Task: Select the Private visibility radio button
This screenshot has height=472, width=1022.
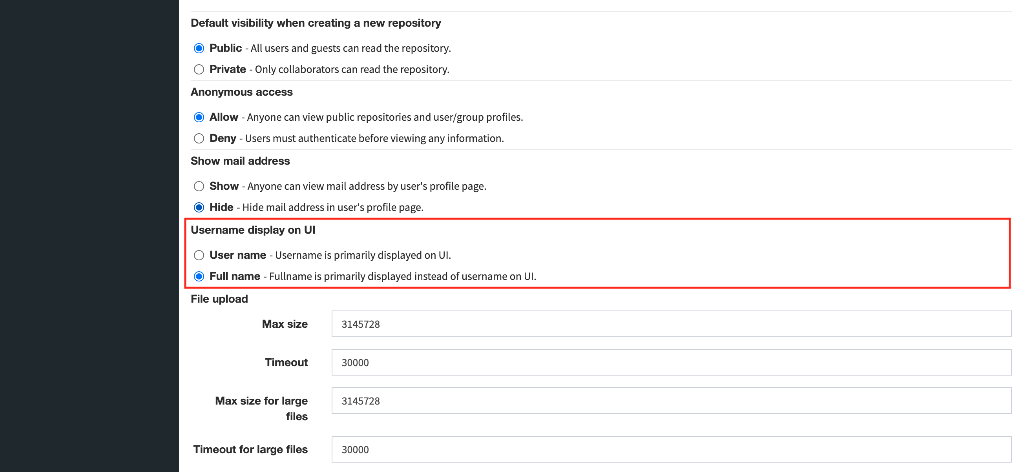Action: (199, 69)
